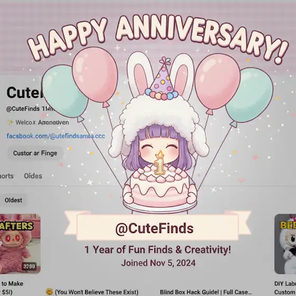Open the pink AFTERS video thumbnail

(x=20, y=244)
